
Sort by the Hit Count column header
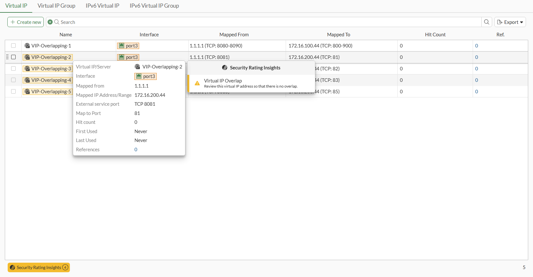[435, 34]
